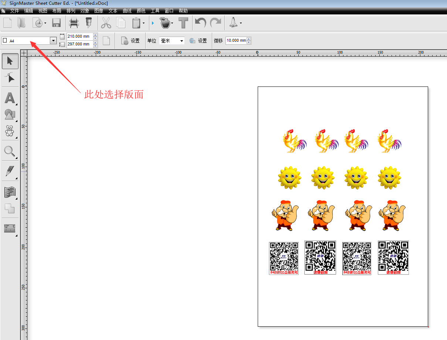Paste from the clipboard icon
Screen dimensions: 447x340
pos(136,23)
